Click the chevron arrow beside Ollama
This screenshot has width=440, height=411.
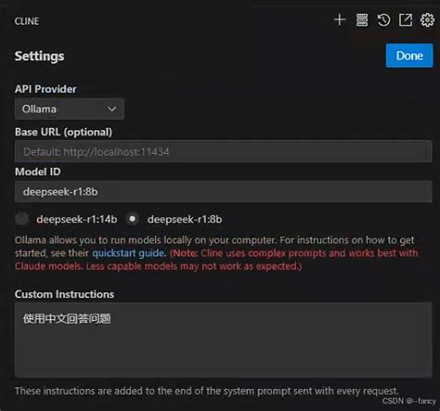coord(111,109)
